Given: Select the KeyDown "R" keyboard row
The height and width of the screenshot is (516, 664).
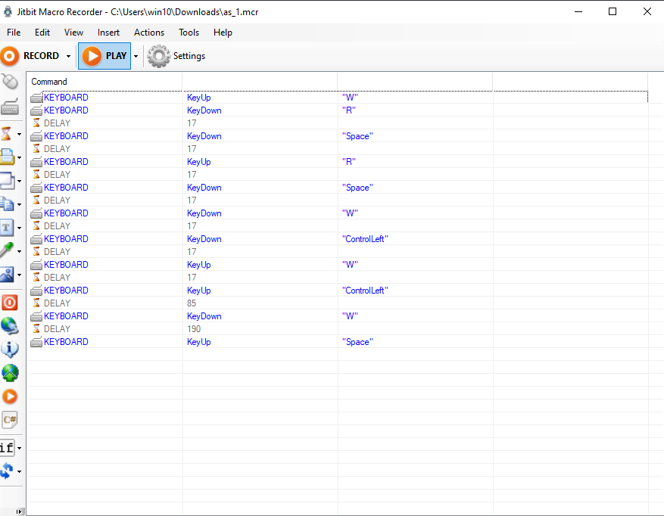Looking at the screenshot, I should pos(338,110).
